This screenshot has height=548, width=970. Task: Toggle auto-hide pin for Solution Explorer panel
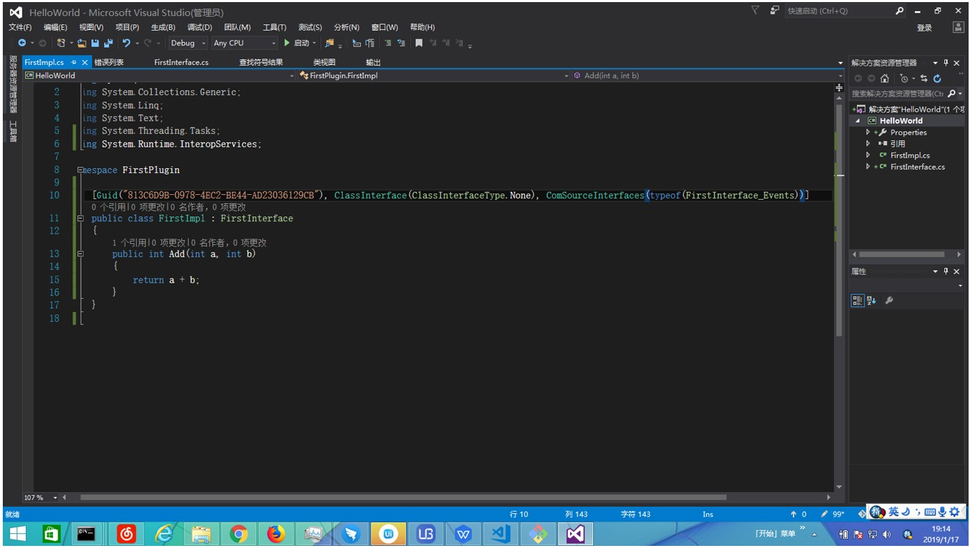click(946, 63)
